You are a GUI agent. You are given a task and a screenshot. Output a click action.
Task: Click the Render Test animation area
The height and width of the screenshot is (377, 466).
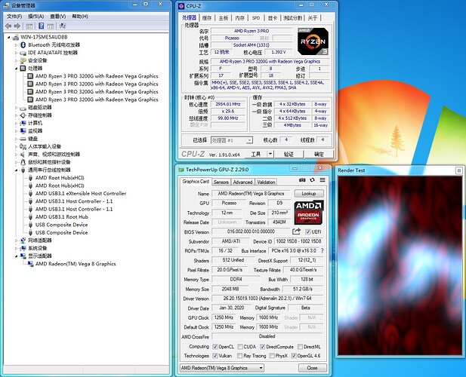pos(400,265)
